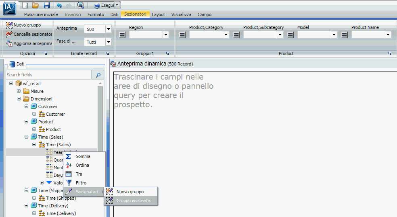Screen dimensions: 397x217
Task: Select Nuovo gruppo in the submenu
Action: point(131,192)
